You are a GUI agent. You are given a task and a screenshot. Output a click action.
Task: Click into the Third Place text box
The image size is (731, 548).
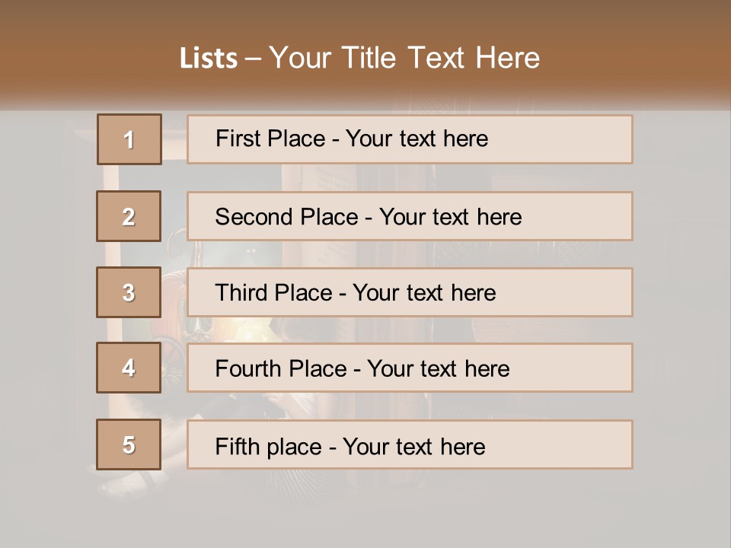click(x=410, y=292)
